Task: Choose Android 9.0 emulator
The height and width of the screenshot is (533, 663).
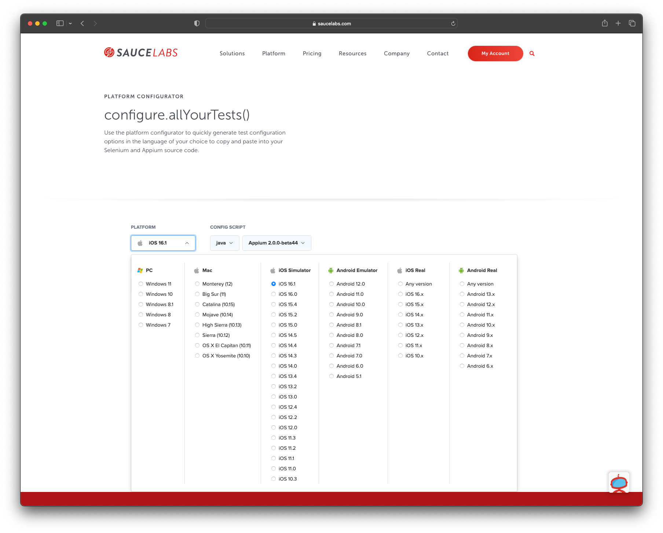Action: [x=347, y=315]
